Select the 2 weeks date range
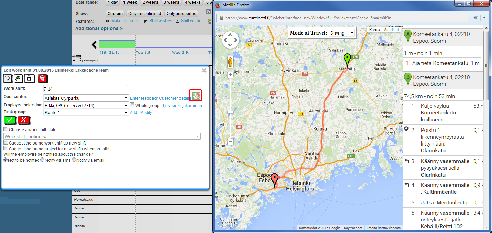Screen dimensions: 492x233 [x=150, y=2]
